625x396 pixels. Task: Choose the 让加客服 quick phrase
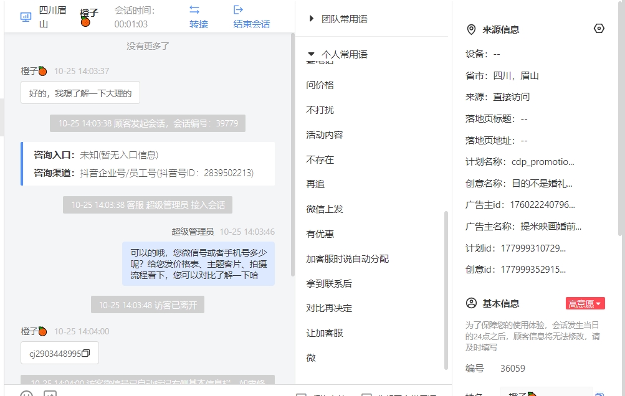pos(325,333)
